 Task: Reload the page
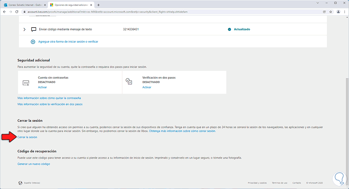pyautogui.click(x=17, y=12)
